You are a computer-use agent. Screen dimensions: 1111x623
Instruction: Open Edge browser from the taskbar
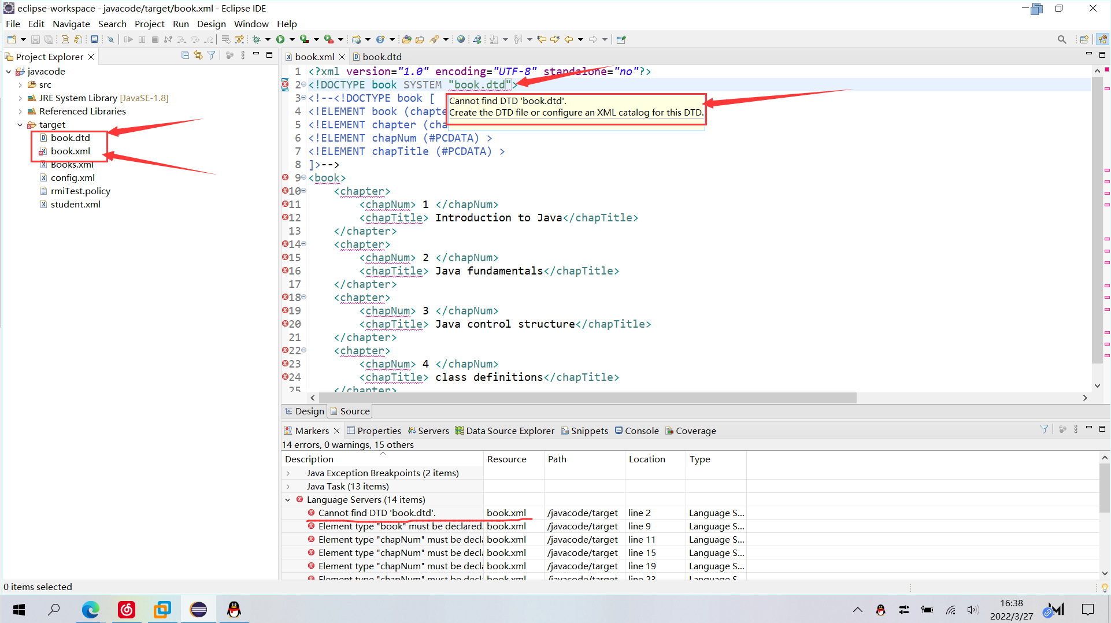pyautogui.click(x=90, y=609)
